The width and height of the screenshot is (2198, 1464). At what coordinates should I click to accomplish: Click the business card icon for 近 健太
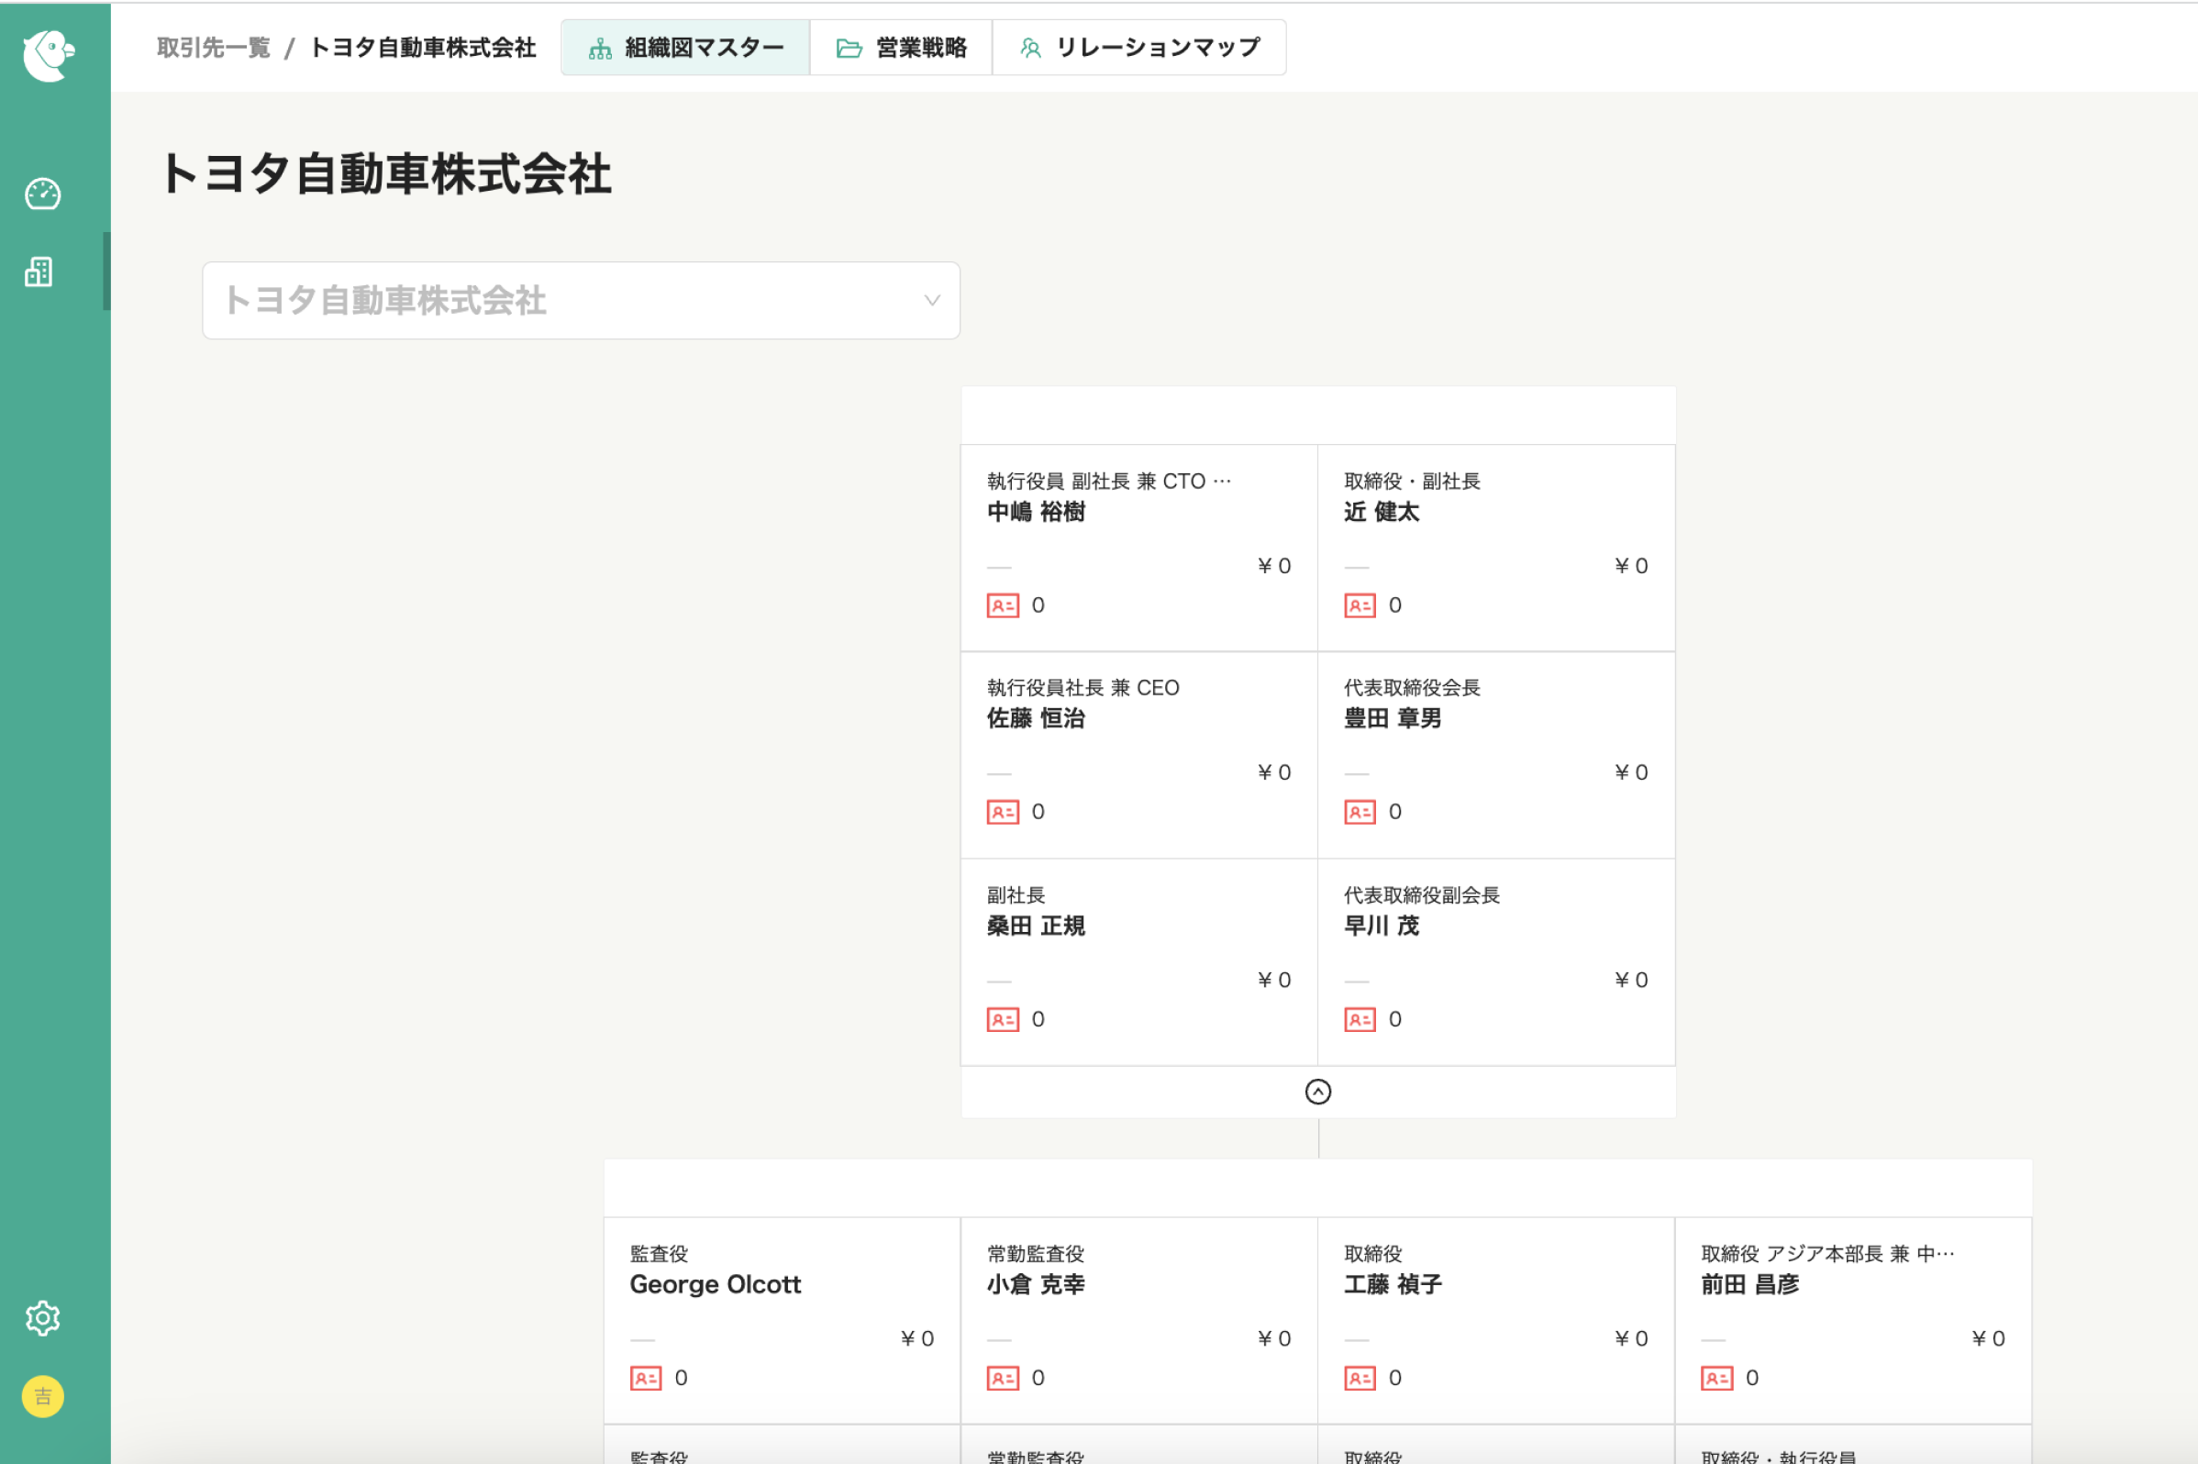(1360, 606)
